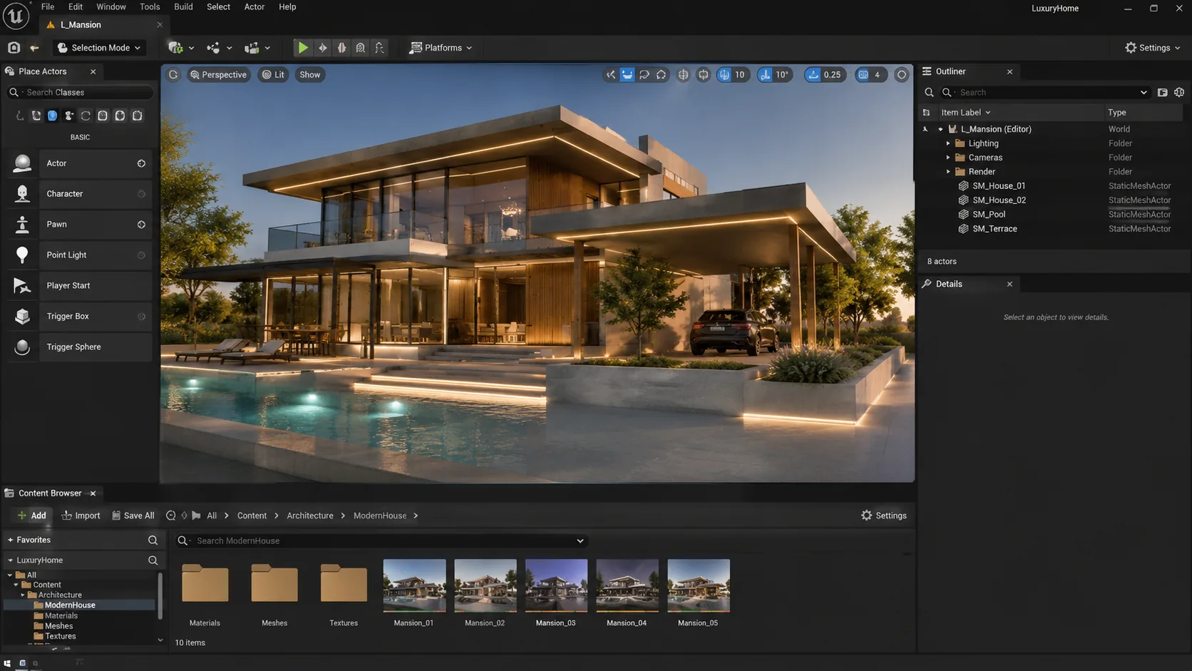This screenshot has width=1192, height=671.
Task: Expand the Render folder in Outliner
Action: click(x=948, y=172)
